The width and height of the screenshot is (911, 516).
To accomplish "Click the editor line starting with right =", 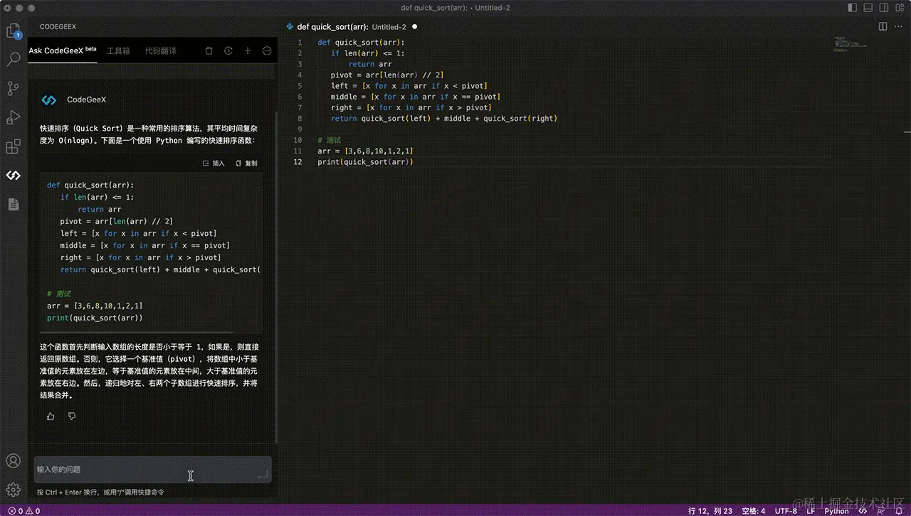I will [x=411, y=108].
